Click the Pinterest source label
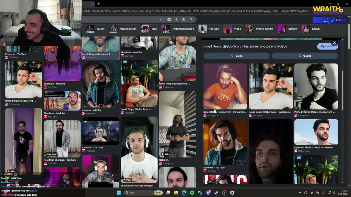 [91, 114]
